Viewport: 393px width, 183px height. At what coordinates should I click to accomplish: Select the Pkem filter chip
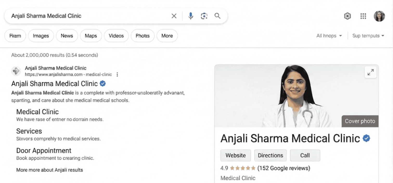pyautogui.click(x=15, y=36)
